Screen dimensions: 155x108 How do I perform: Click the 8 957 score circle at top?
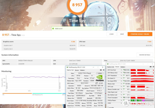[77, 5]
